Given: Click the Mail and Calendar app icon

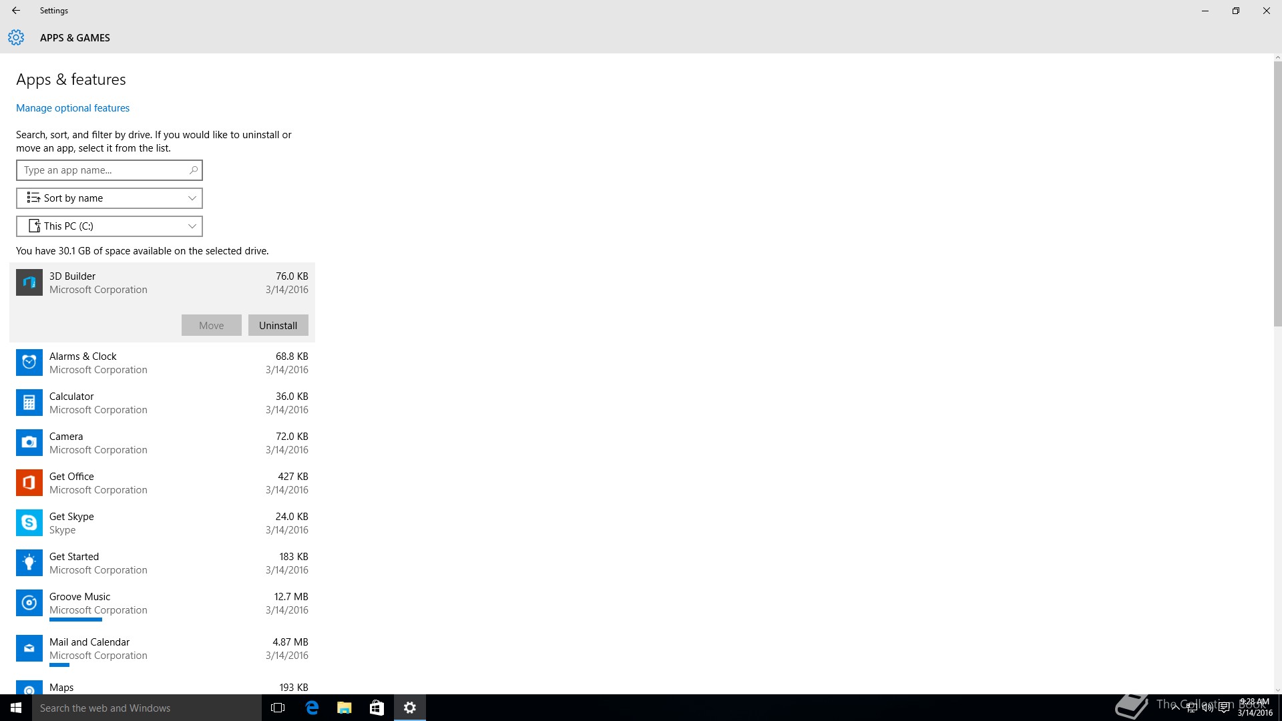Looking at the screenshot, I should tap(29, 648).
